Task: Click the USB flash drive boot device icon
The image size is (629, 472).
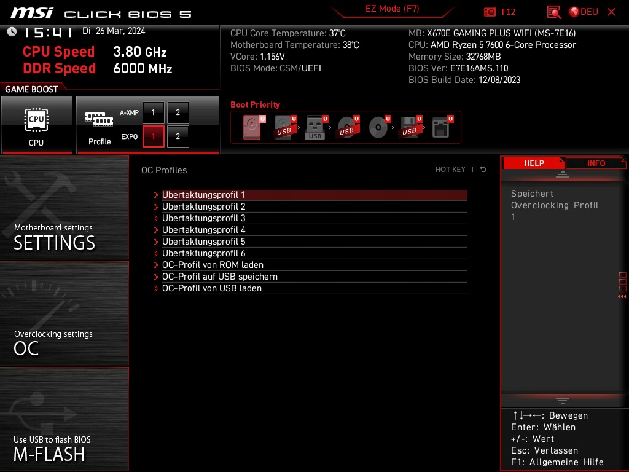Action: click(314, 127)
